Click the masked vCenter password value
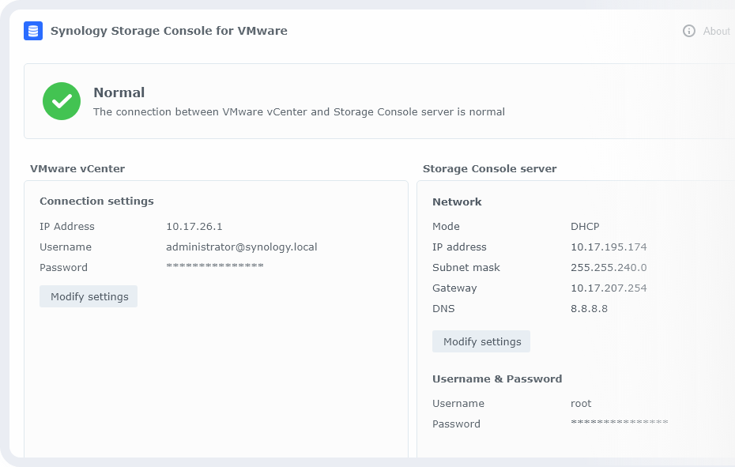This screenshot has width=735, height=467. coord(215,266)
